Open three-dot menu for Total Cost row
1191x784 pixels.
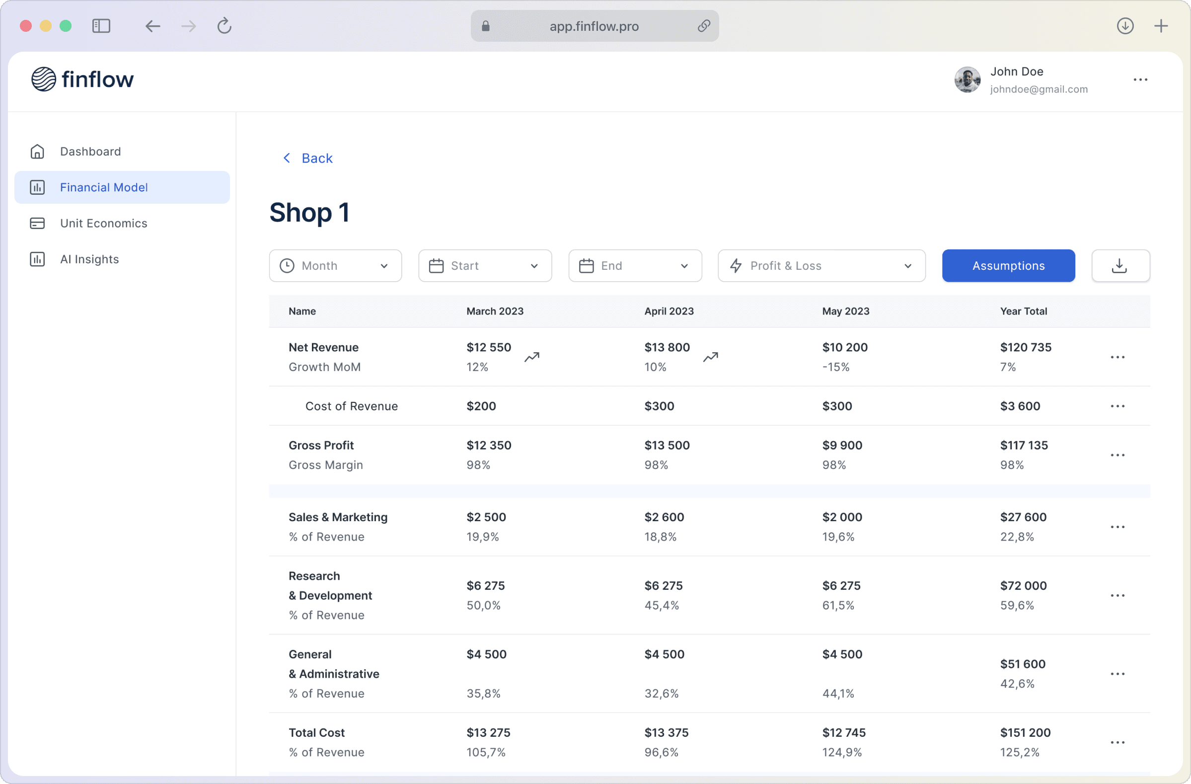tap(1117, 742)
